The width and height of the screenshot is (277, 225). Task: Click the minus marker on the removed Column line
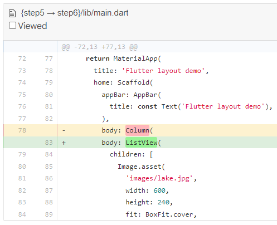[x=64, y=130]
